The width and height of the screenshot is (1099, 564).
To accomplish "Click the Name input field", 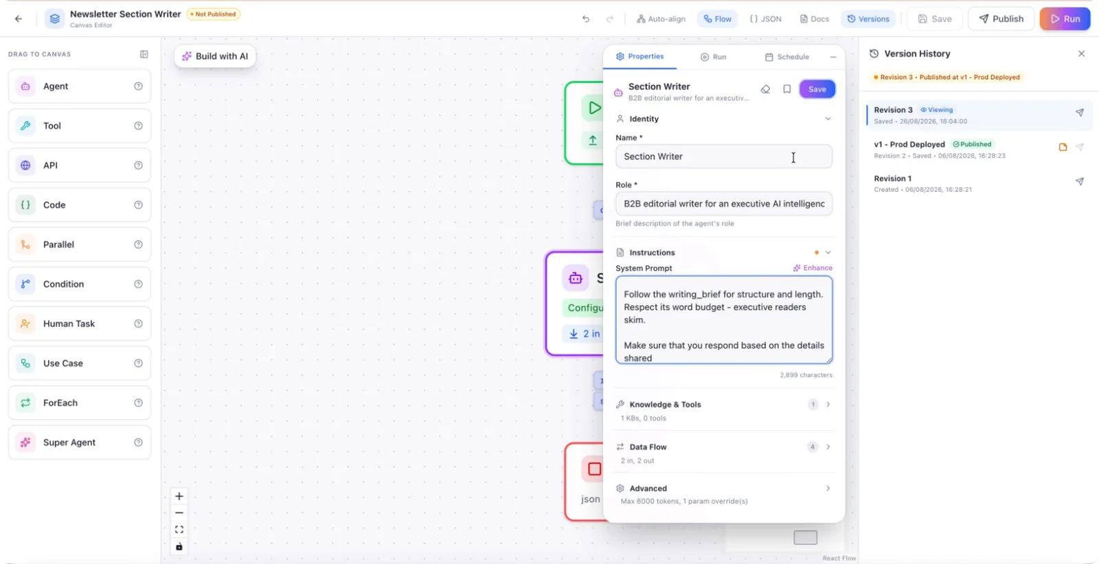I will [x=724, y=157].
